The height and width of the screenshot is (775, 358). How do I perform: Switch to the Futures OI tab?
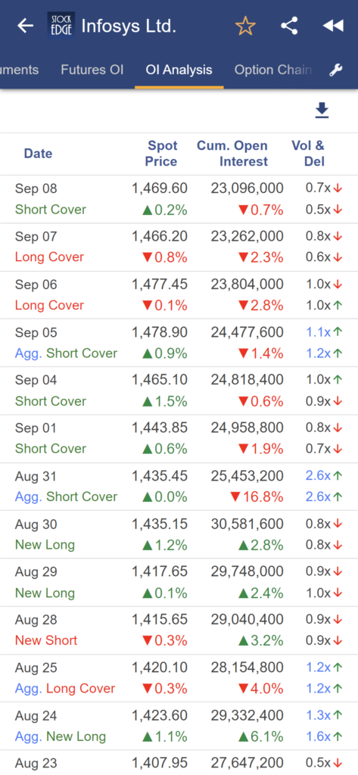92,70
